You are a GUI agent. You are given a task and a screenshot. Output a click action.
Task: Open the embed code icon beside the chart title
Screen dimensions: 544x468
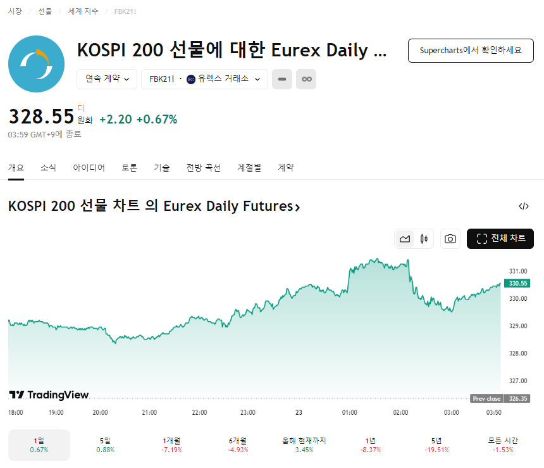pyautogui.click(x=524, y=206)
